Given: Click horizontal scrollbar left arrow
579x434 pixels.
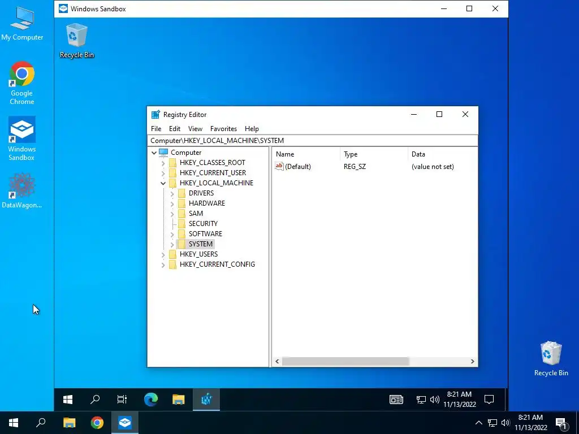Looking at the screenshot, I should point(277,361).
